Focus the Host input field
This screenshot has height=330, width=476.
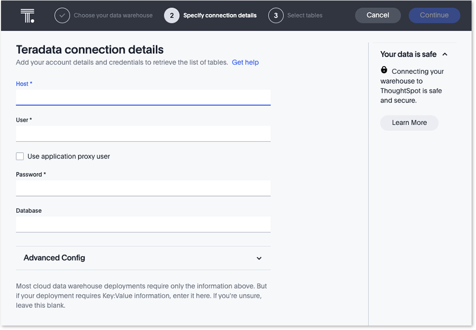(x=143, y=97)
